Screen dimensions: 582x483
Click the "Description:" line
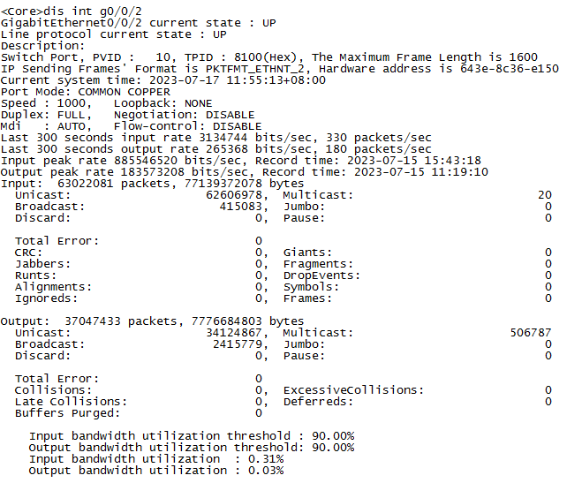tap(42, 45)
